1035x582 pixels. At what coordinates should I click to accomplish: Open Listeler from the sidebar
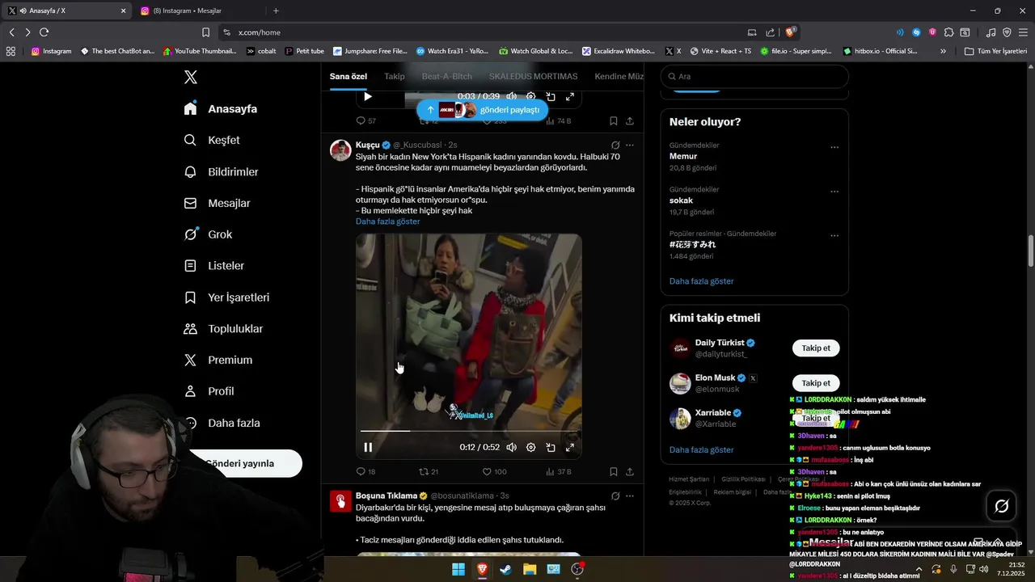click(214, 265)
